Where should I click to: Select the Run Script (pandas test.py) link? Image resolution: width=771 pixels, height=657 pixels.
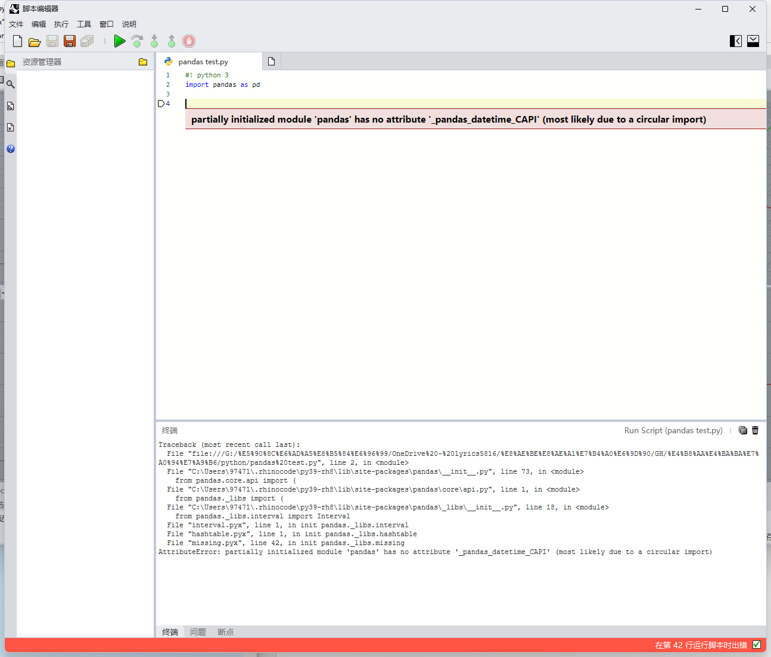tap(673, 430)
